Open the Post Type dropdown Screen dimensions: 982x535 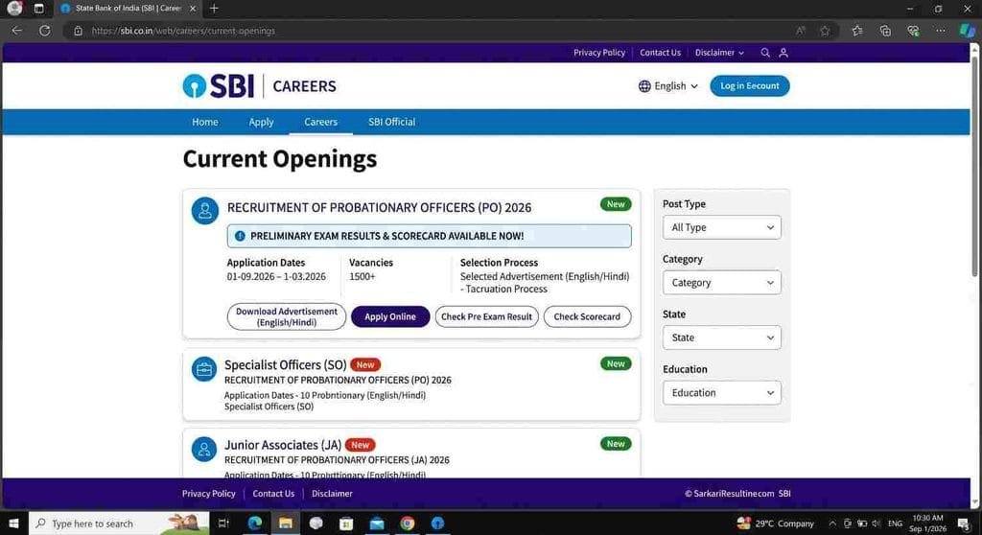coord(721,227)
